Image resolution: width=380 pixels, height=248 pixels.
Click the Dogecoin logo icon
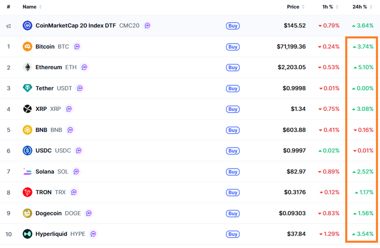(x=28, y=213)
